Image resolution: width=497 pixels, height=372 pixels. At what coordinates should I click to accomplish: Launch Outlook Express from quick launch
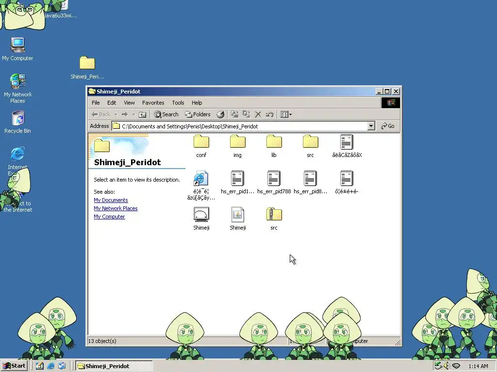pos(62,366)
